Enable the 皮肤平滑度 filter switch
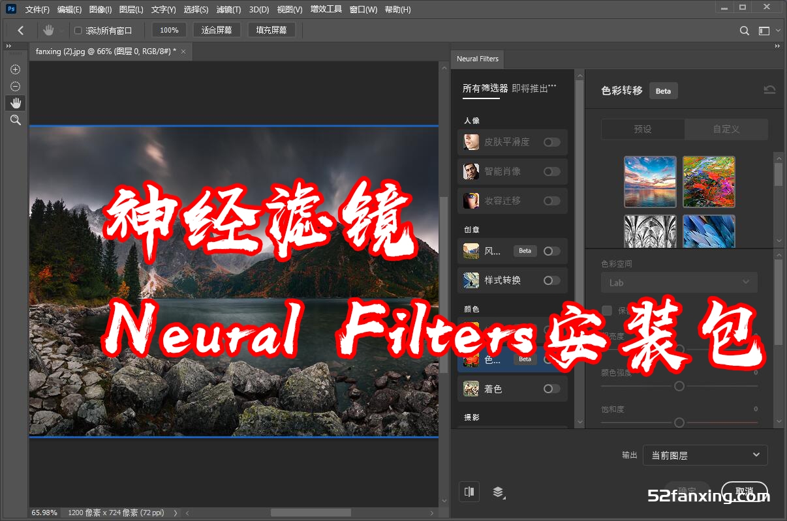 point(552,142)
